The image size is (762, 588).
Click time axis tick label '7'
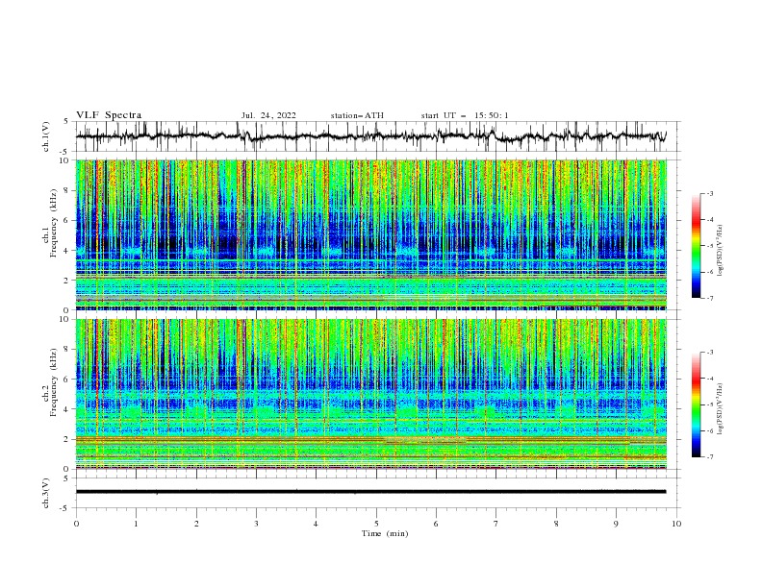[496, 524]
